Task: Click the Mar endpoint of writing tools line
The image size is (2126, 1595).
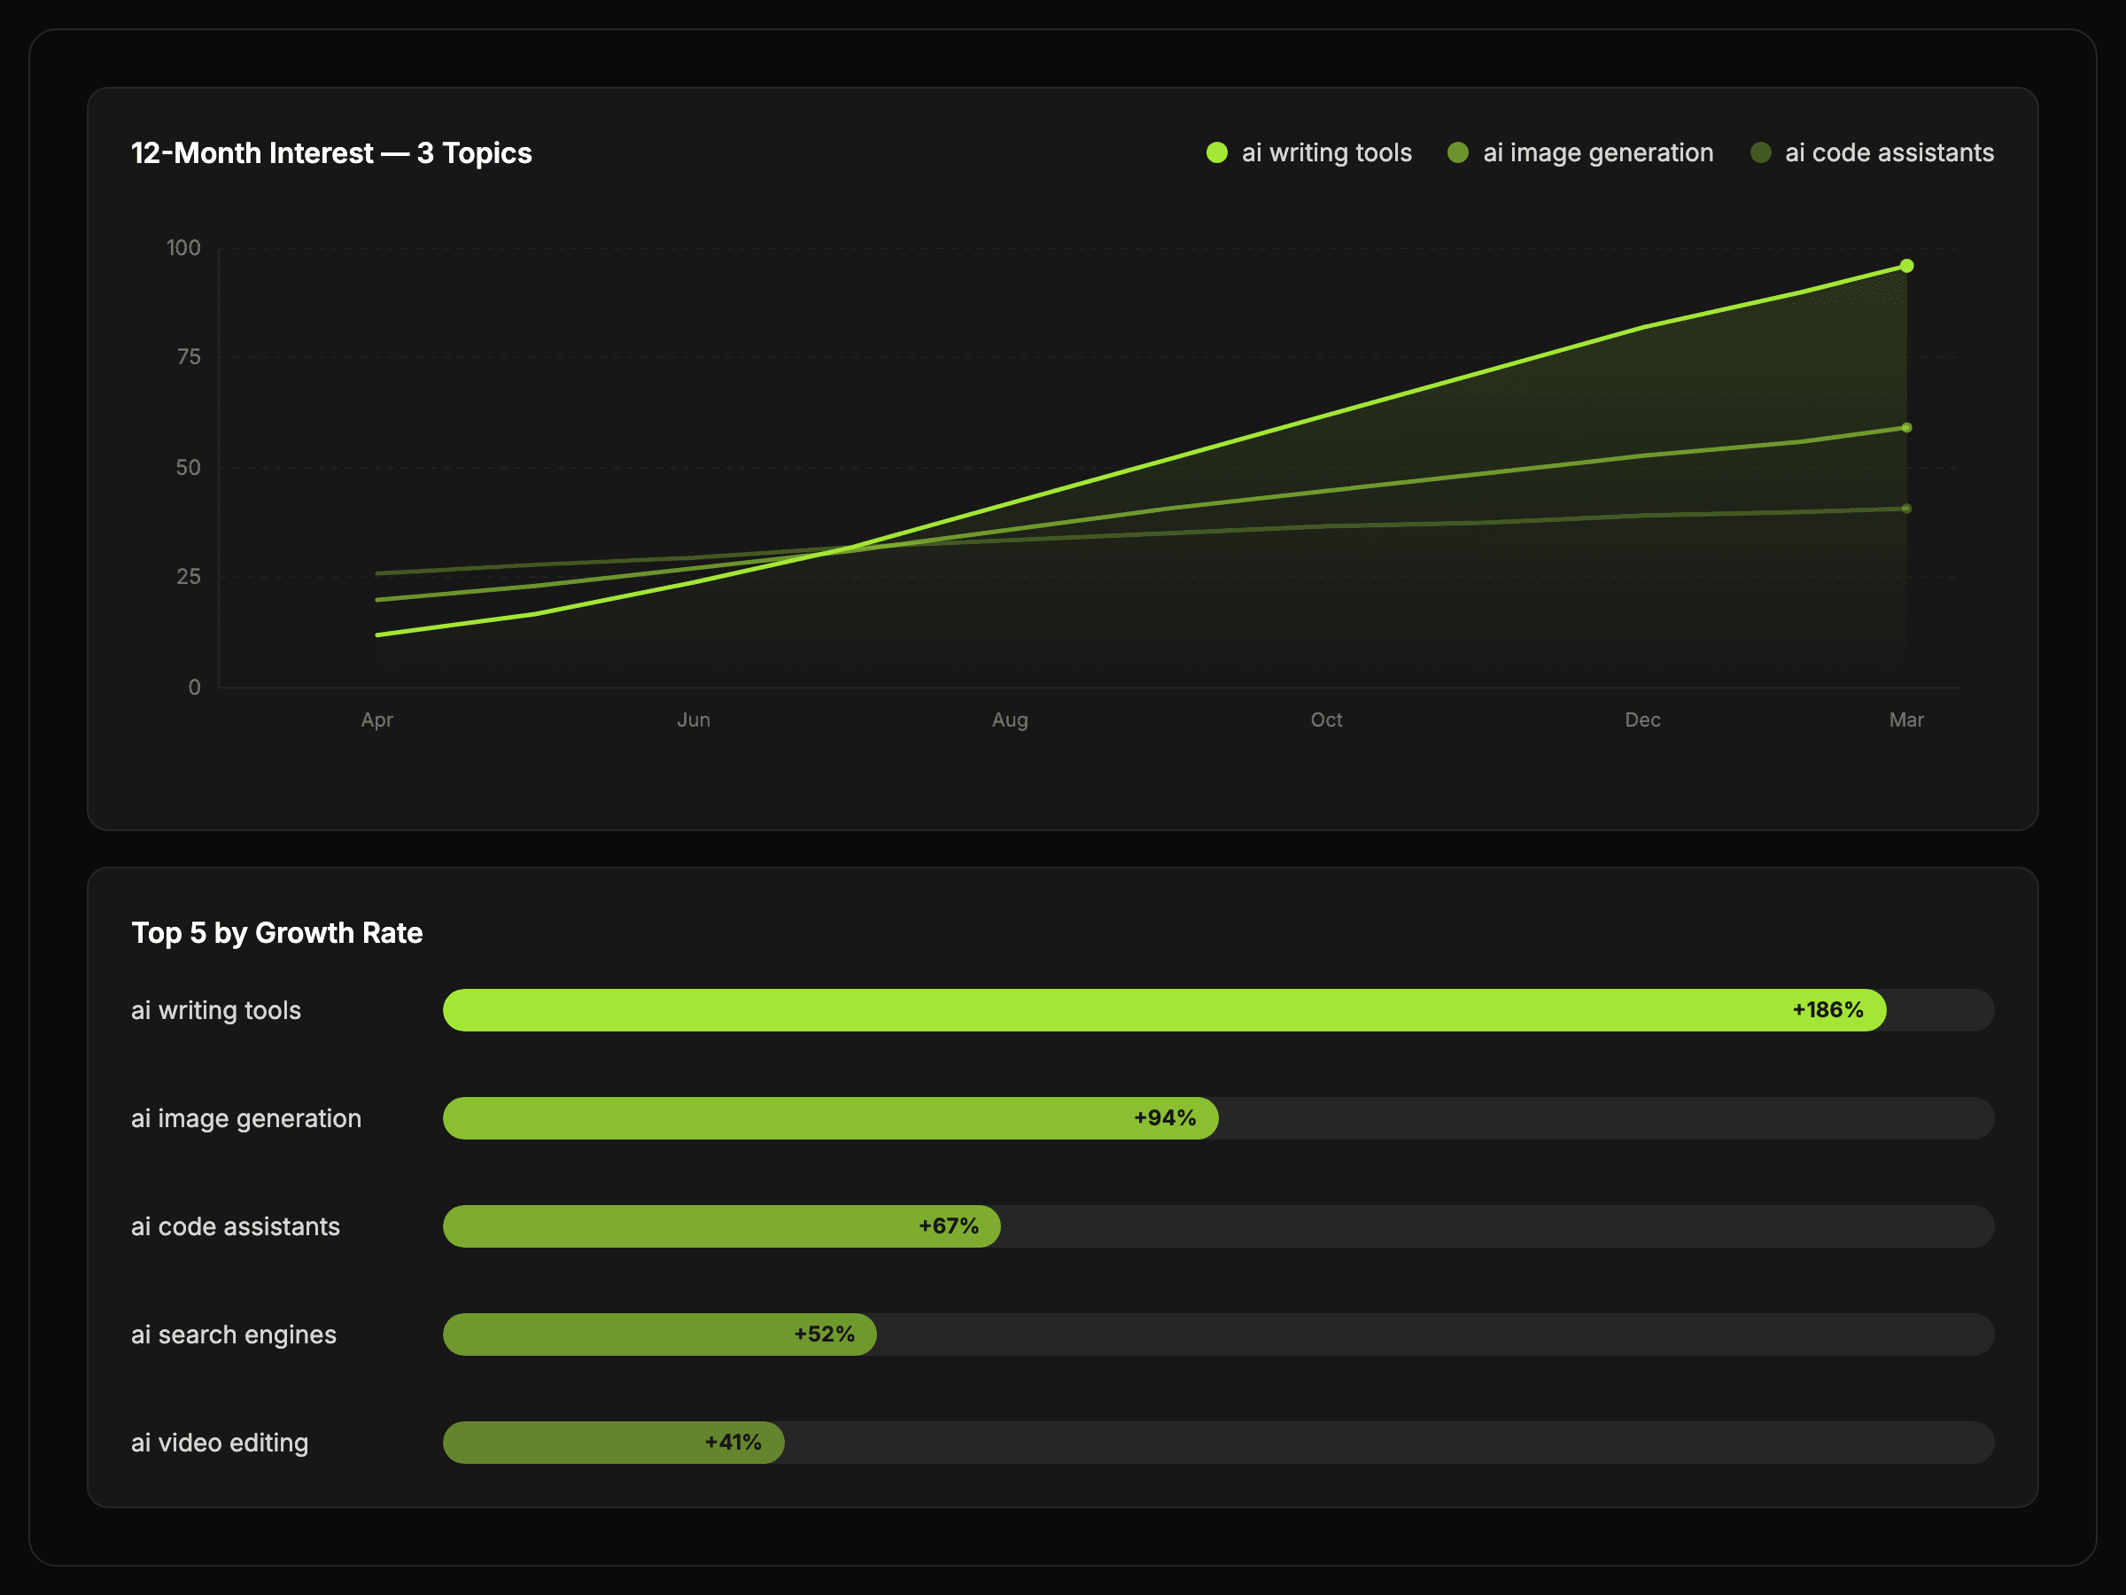Action: 1907,267
